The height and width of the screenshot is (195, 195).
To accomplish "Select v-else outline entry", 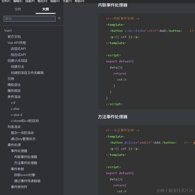I will click(15, 109).
